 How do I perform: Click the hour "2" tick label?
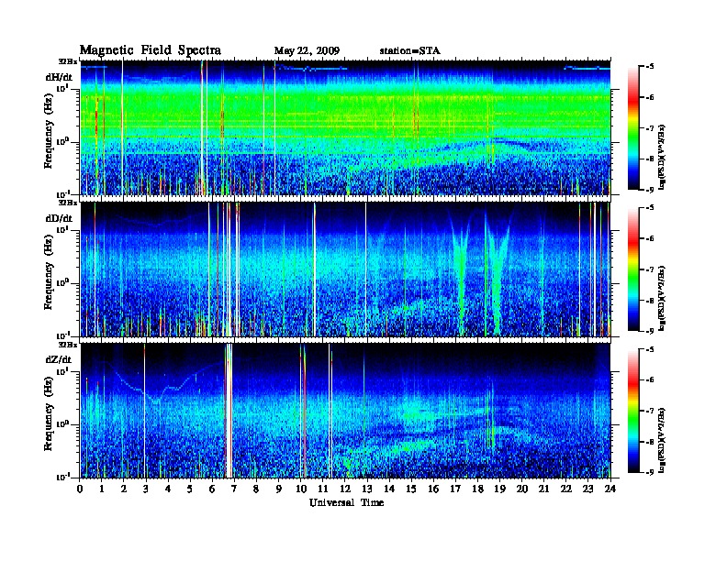pyautogui.click(x=124, y=489)
